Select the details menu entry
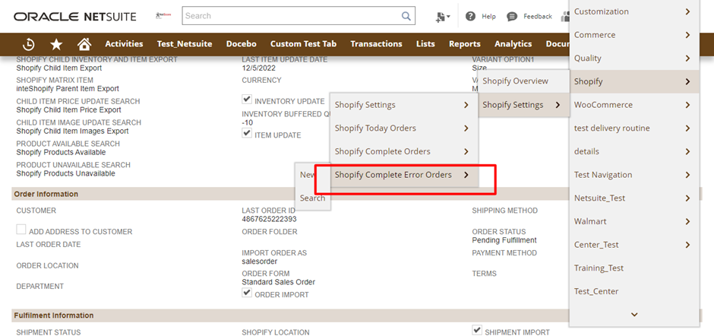714x336 pixels. point(633,151)
